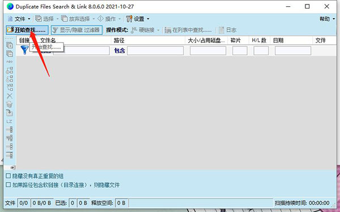340x212 pixels.
Task: Click the collapse-all groups icon with minus
Action: (x=9, y=54)
